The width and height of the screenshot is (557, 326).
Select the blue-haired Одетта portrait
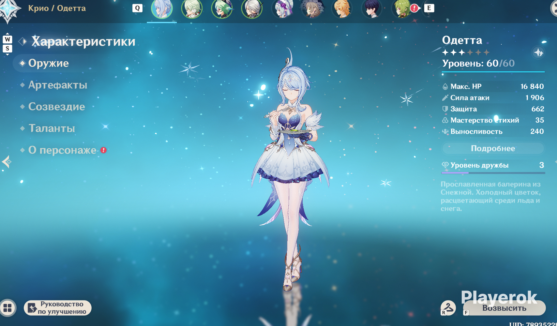tap(162, 9)
